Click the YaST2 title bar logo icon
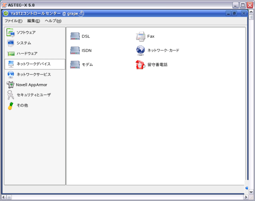Screen dimensions: 255x201 coord(6,13)
